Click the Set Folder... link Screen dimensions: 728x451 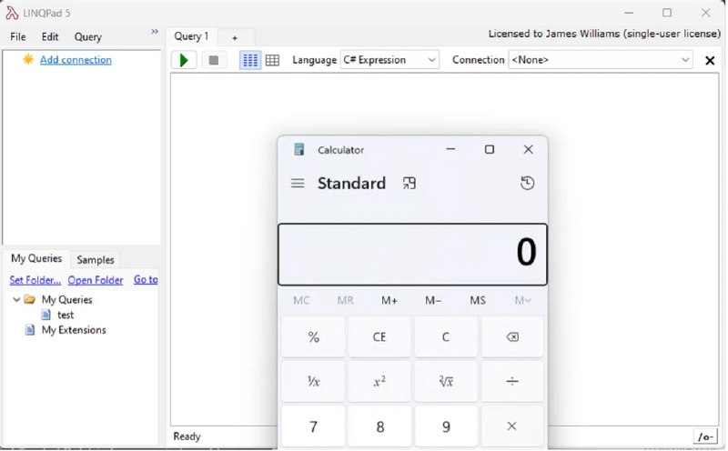pos(35,280)
